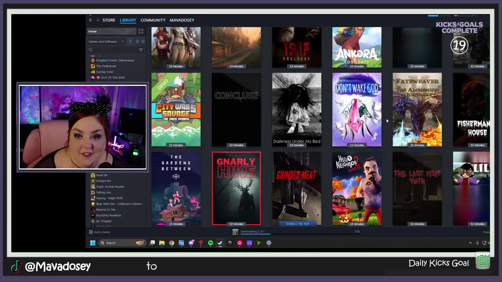The image size is (502, 282).
Task: Select Super Animal Royale in the list
Action: (110, 187)
